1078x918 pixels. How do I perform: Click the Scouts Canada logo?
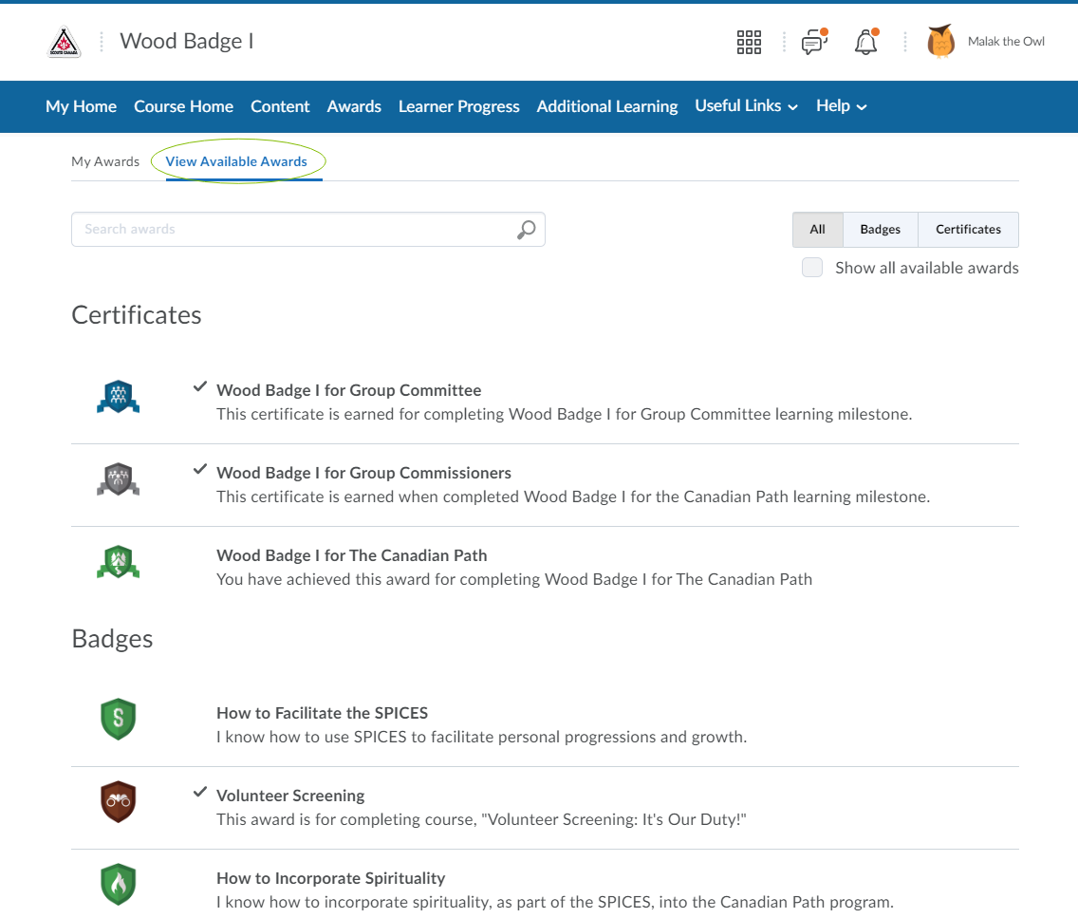pyautogui.click(x=64, y=42)
